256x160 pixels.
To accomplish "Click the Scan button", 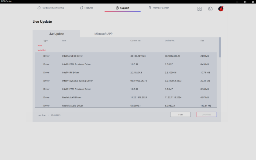I will (180, 114).
